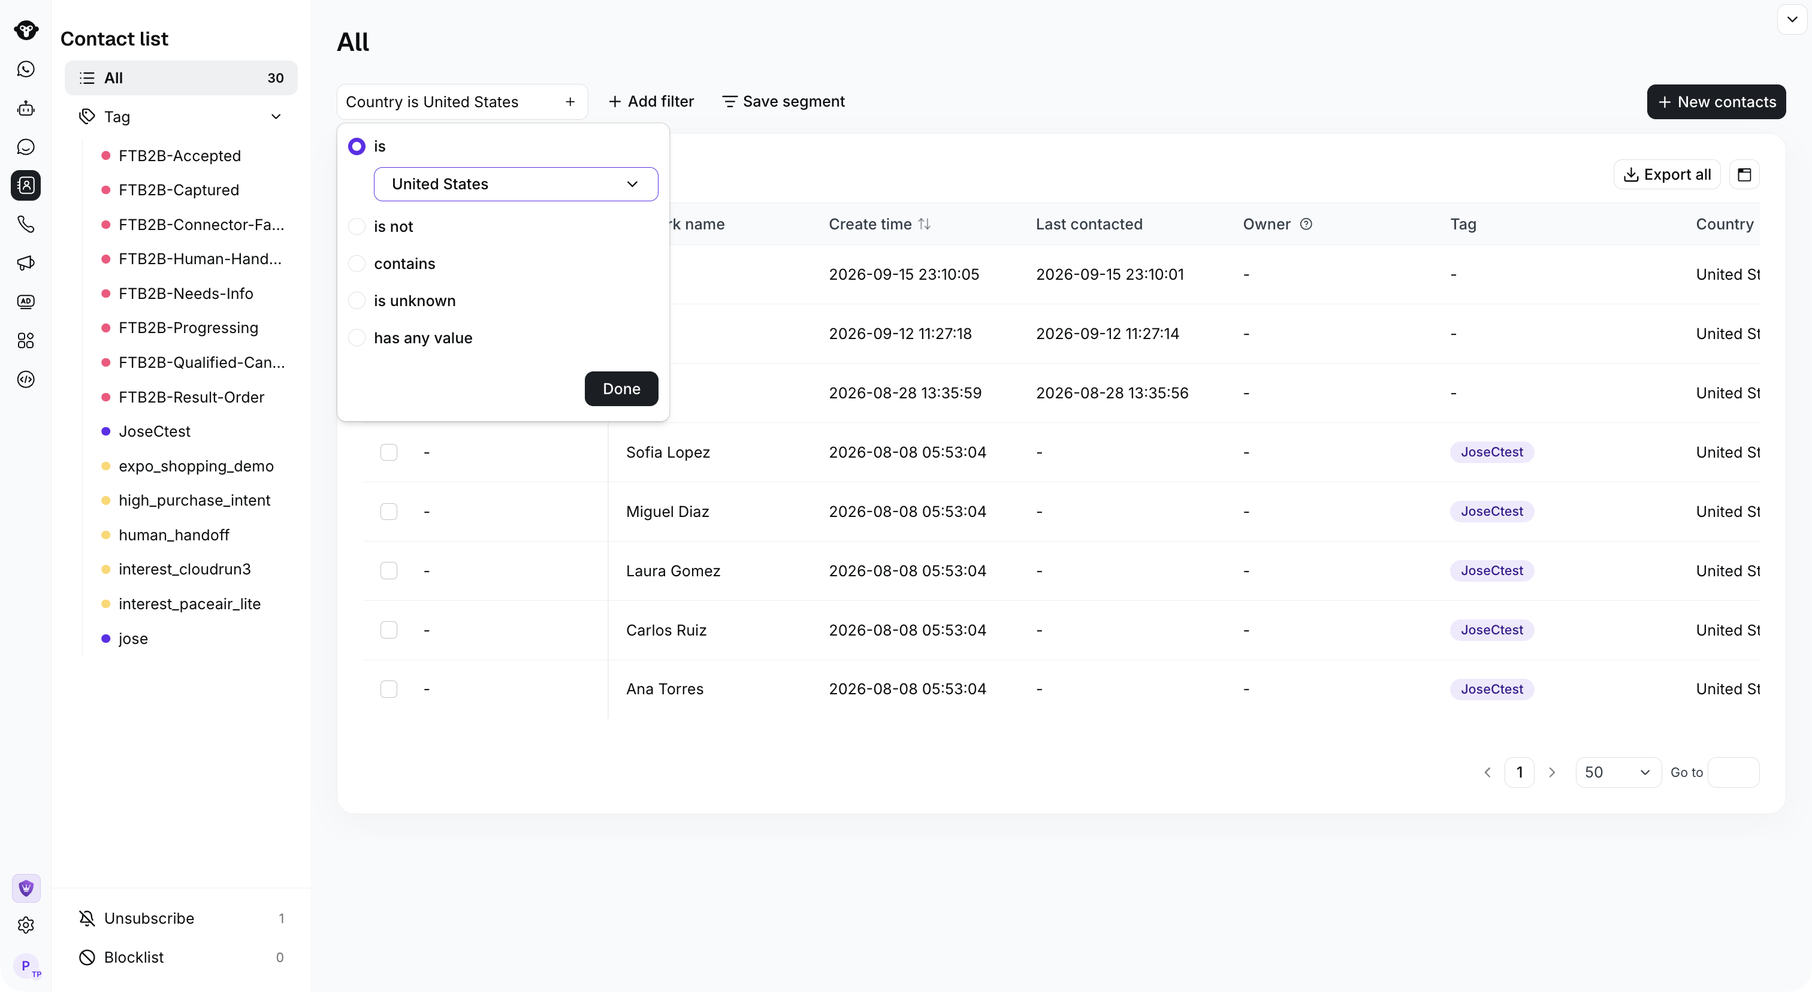Click New contacts button
Image resolution: width=1812 pixels, height=992 pixels.
click(1716, 102)
